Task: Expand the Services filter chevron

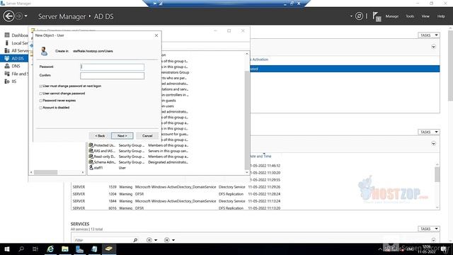Action: [433, 240]
